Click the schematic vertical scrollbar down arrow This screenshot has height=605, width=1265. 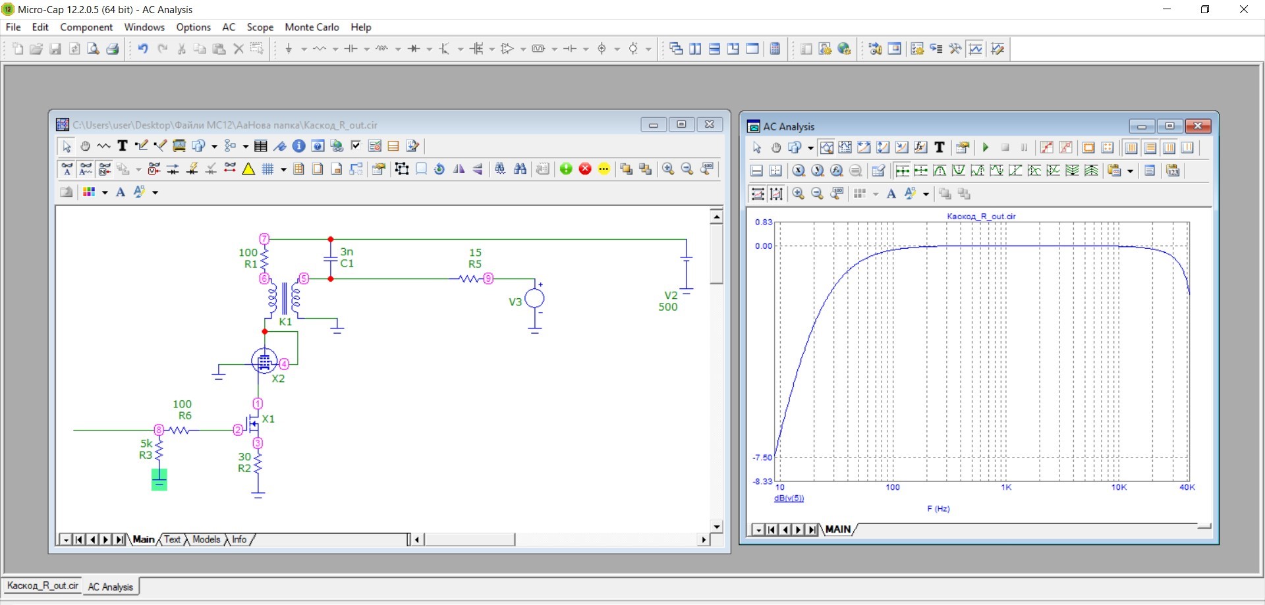[x=717, y=527]
